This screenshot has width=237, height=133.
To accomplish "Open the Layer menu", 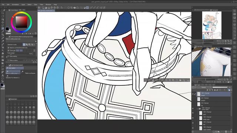I will (23, 4).
